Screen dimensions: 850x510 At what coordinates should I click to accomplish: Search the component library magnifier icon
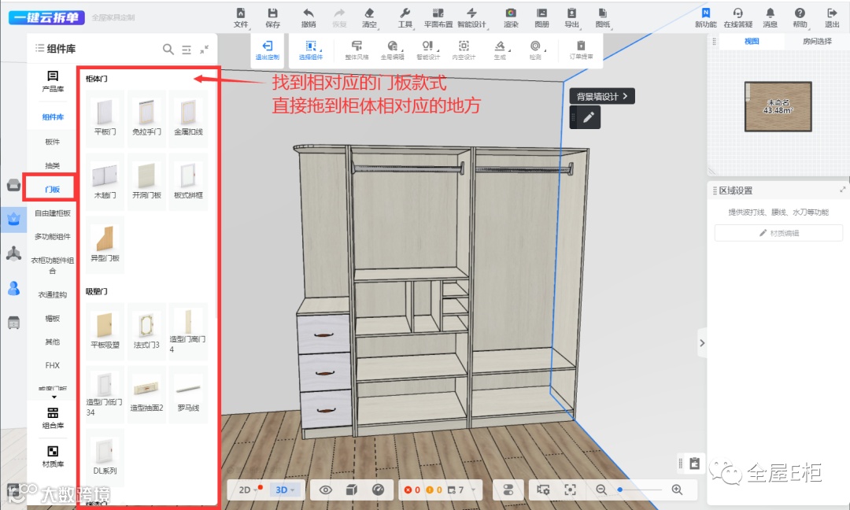point(168,50)
